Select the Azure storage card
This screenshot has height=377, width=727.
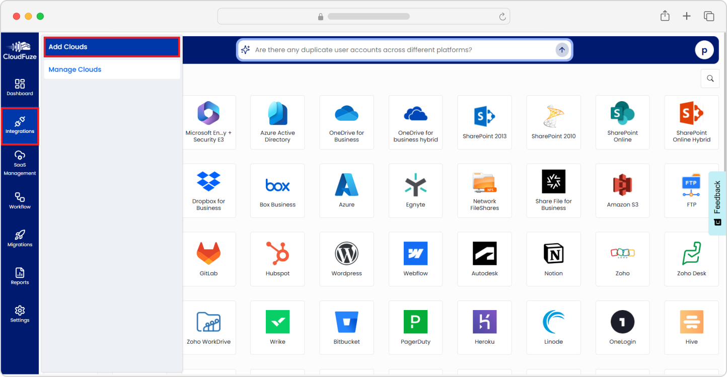tap(346, 191)
